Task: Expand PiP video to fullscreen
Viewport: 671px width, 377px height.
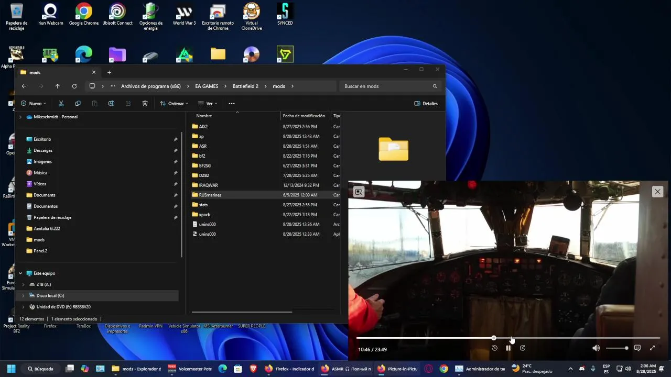Action: (652, 348)
